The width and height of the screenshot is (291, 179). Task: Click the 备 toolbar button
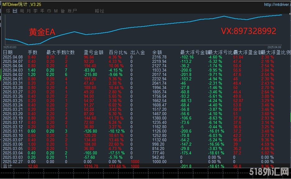[x=63, y=11]
